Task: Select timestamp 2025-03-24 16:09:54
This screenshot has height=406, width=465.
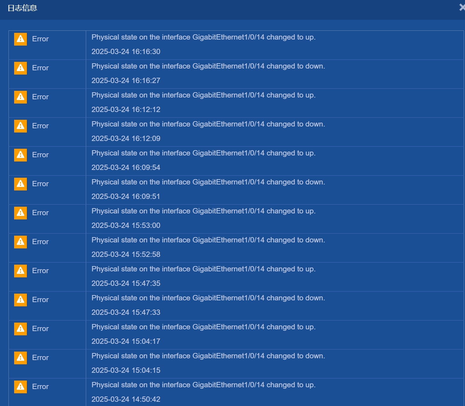Action: pyautogui.click(x=126, y=167)
